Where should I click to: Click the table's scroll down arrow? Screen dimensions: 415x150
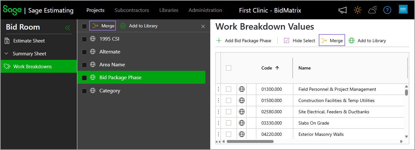point(406,136)
